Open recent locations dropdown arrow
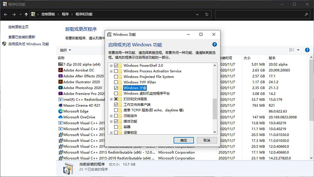314x177 pixels. pos(20,15)
